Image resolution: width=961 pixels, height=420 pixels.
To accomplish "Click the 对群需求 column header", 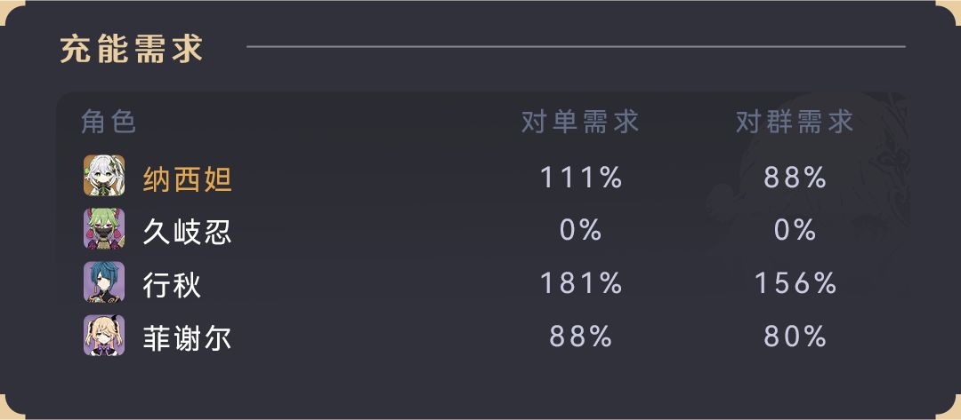I will tap(795, 122).
